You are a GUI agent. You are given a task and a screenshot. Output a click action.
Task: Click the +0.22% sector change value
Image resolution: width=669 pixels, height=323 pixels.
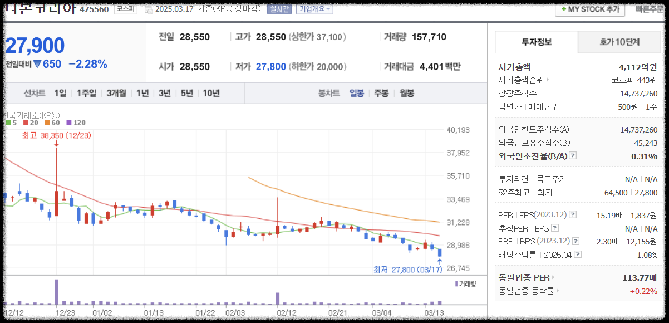click(x=644, y=291)
